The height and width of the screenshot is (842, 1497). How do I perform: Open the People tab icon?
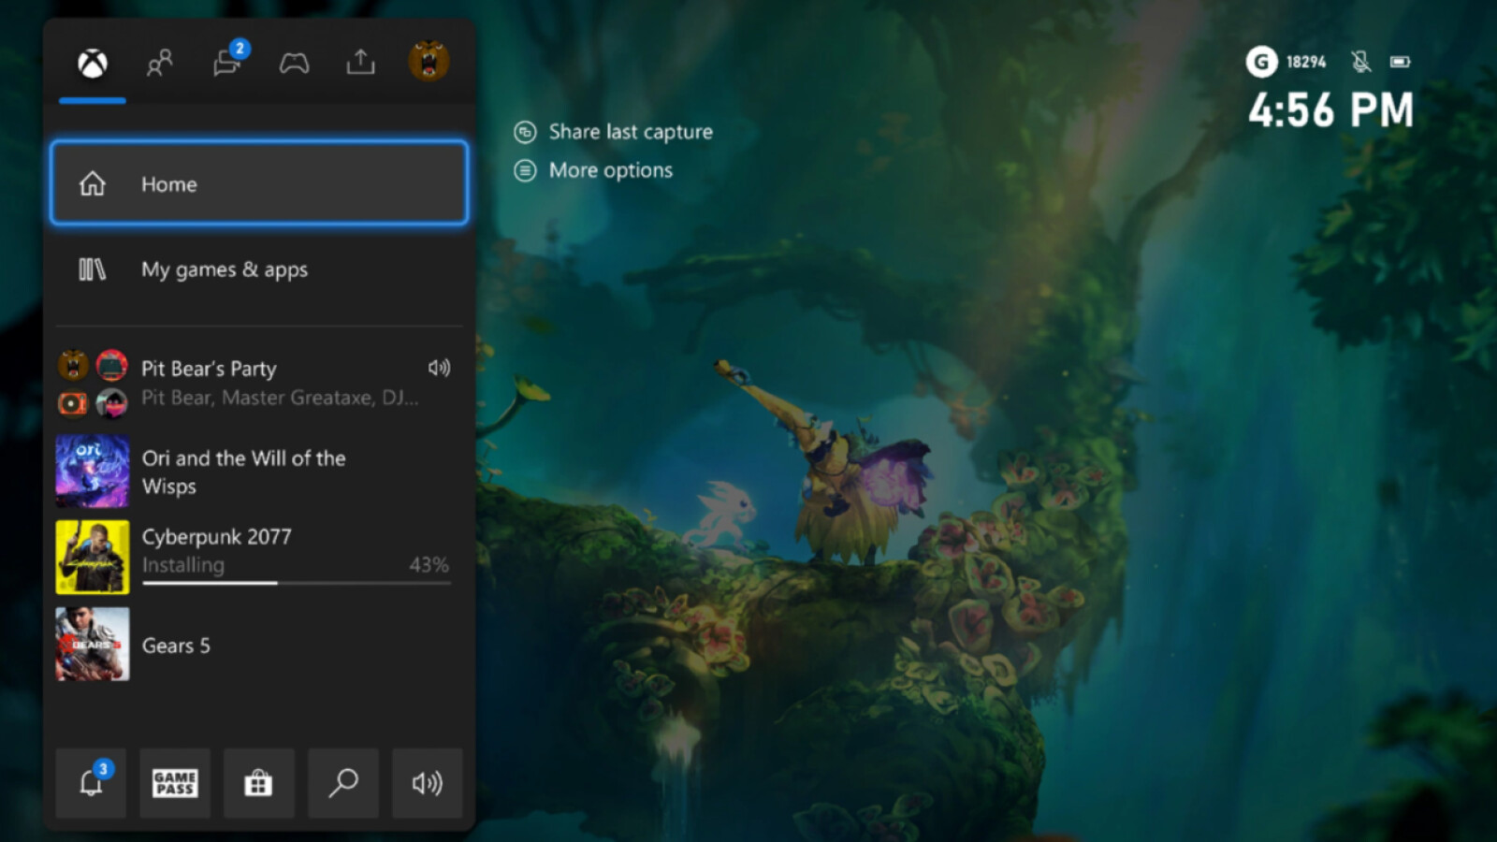tap(159, 64)
